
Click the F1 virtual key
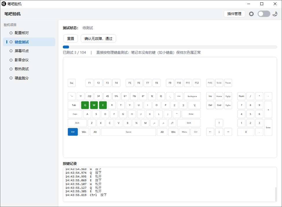pyautogui.click(x=89, y=83)
